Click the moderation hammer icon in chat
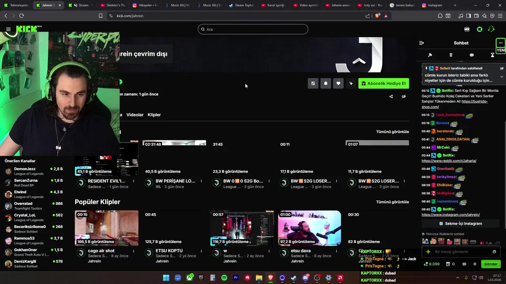 tap(430, 55)
